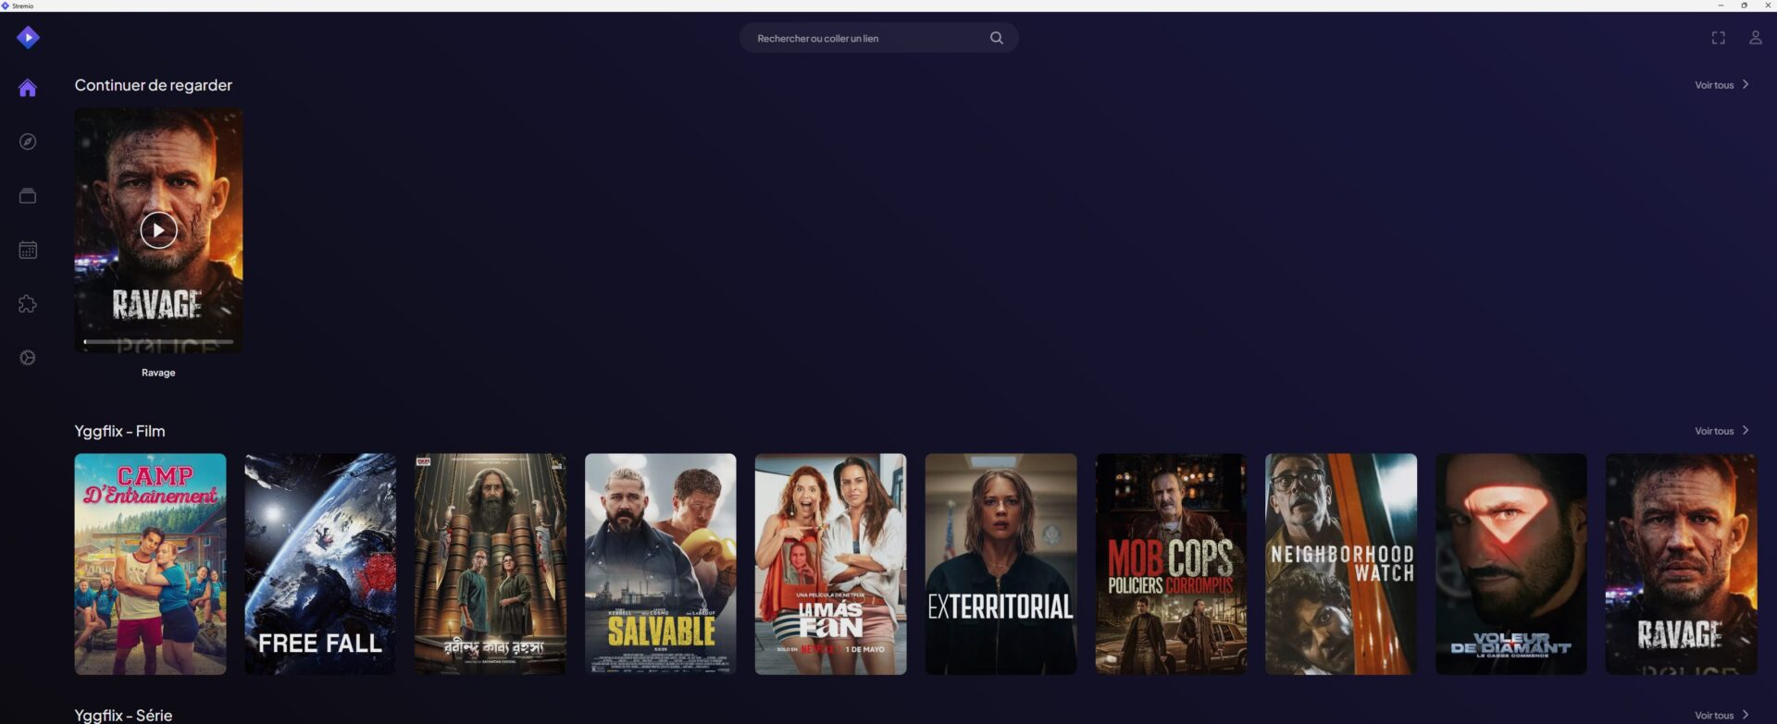
Task: Click the Yggflix - Film heading
Action: click(x=120, y=431)
